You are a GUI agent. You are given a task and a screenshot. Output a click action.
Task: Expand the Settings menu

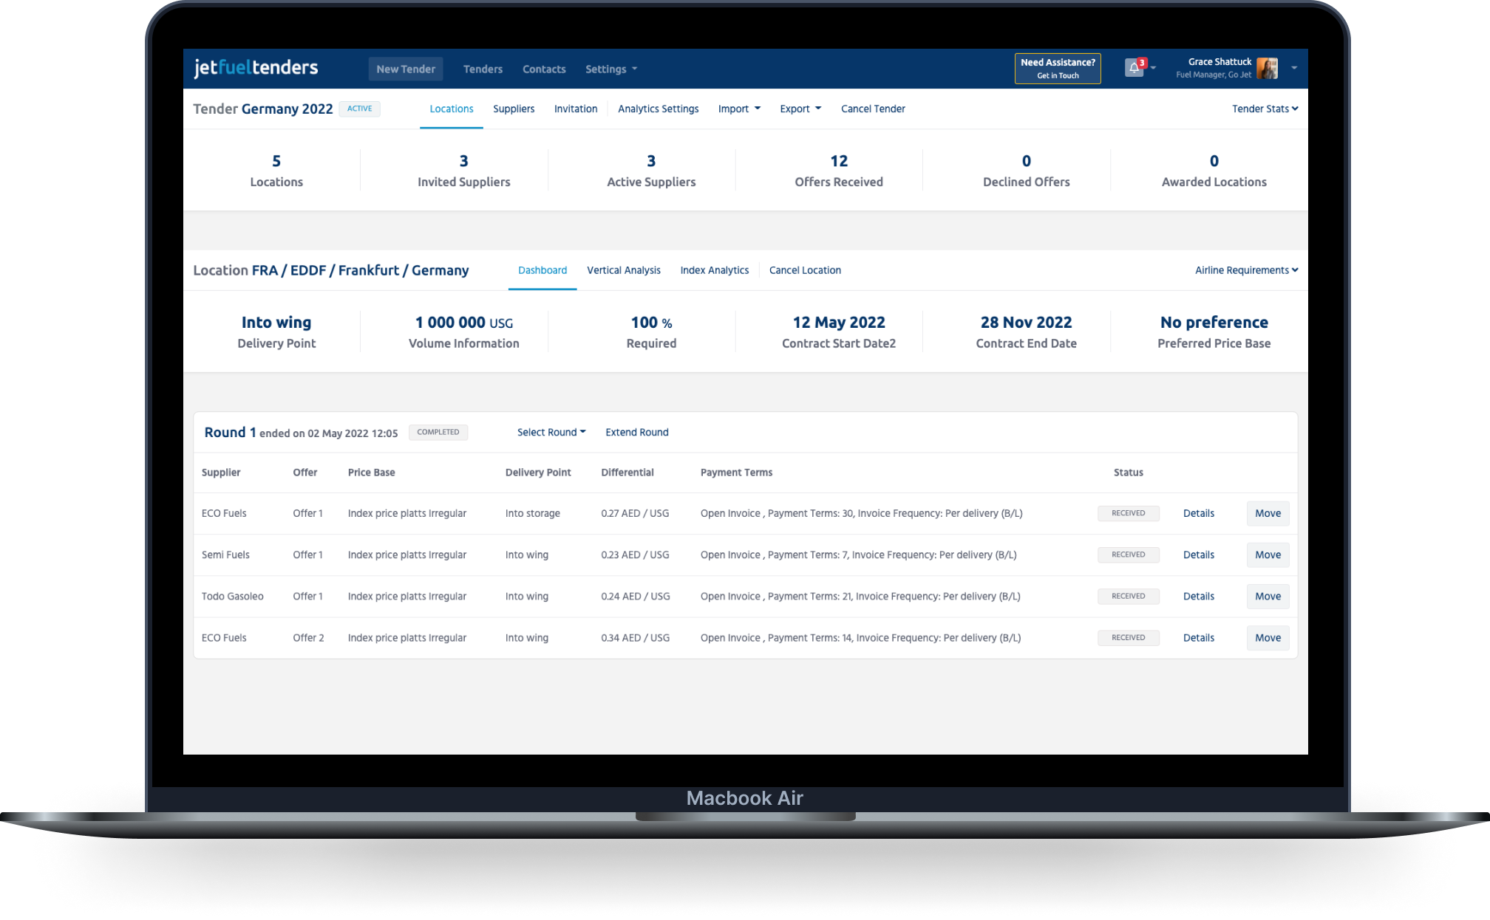coord(610,69)
